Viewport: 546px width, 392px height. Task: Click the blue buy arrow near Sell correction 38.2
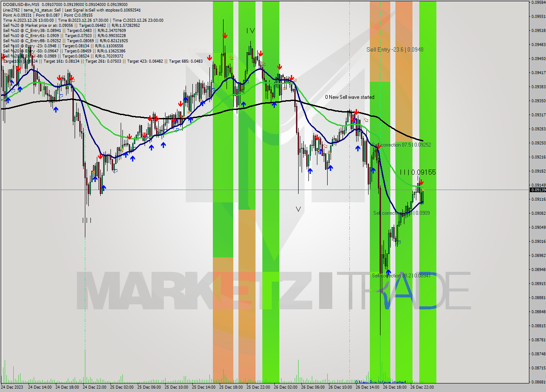coord(388,272)
